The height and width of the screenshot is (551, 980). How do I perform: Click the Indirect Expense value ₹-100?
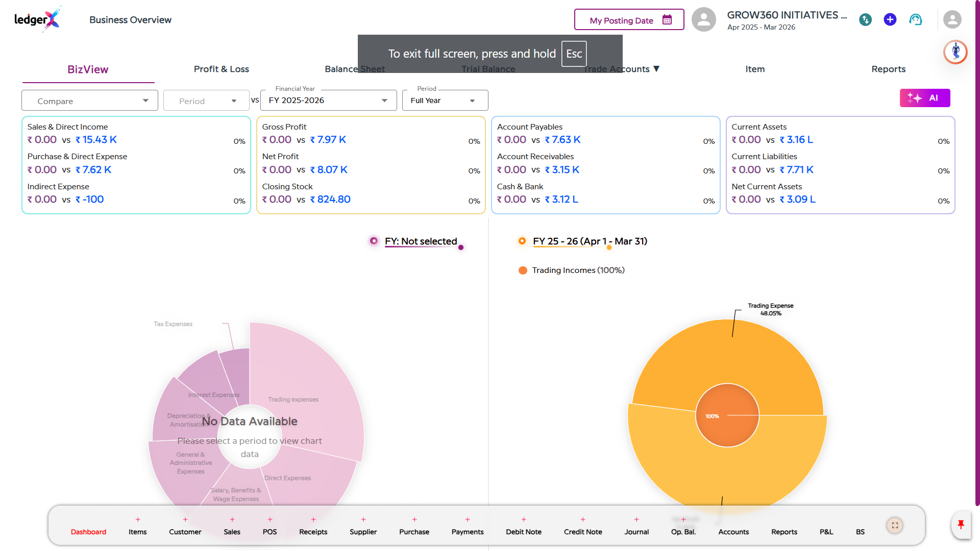tap(90, 199)
